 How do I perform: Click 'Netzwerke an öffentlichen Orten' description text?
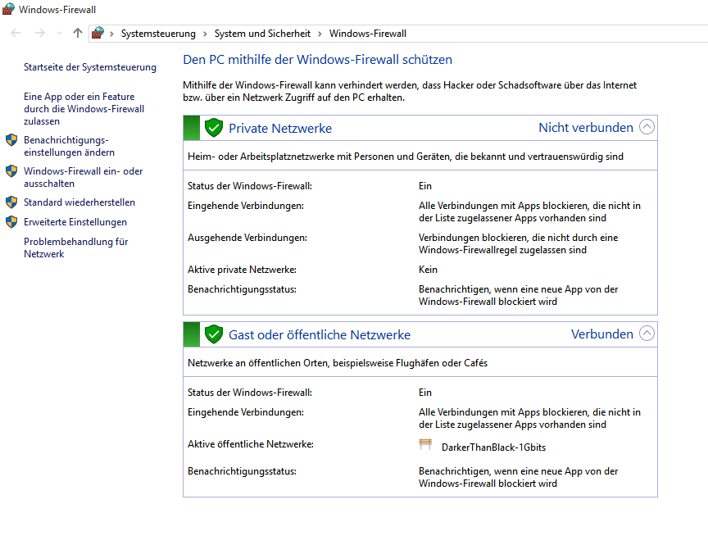coord(338,363)
